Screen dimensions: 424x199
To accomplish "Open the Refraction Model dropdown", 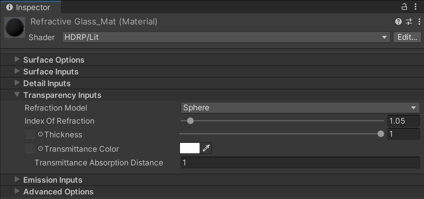I will (x=299, y=108).
